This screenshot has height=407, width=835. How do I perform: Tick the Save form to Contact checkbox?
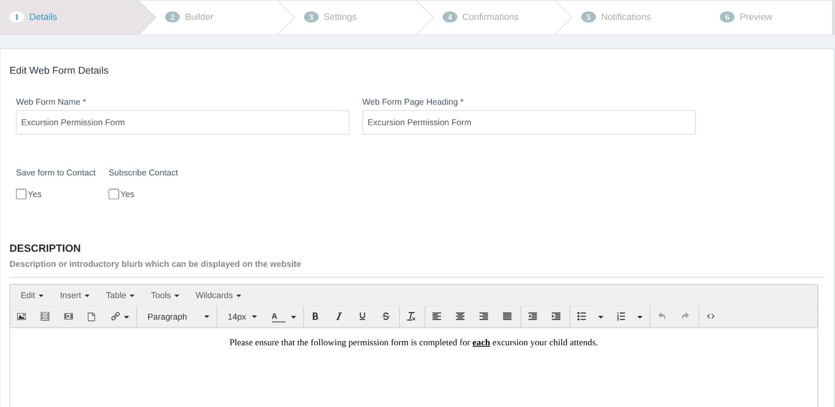(x=21, y=194)
